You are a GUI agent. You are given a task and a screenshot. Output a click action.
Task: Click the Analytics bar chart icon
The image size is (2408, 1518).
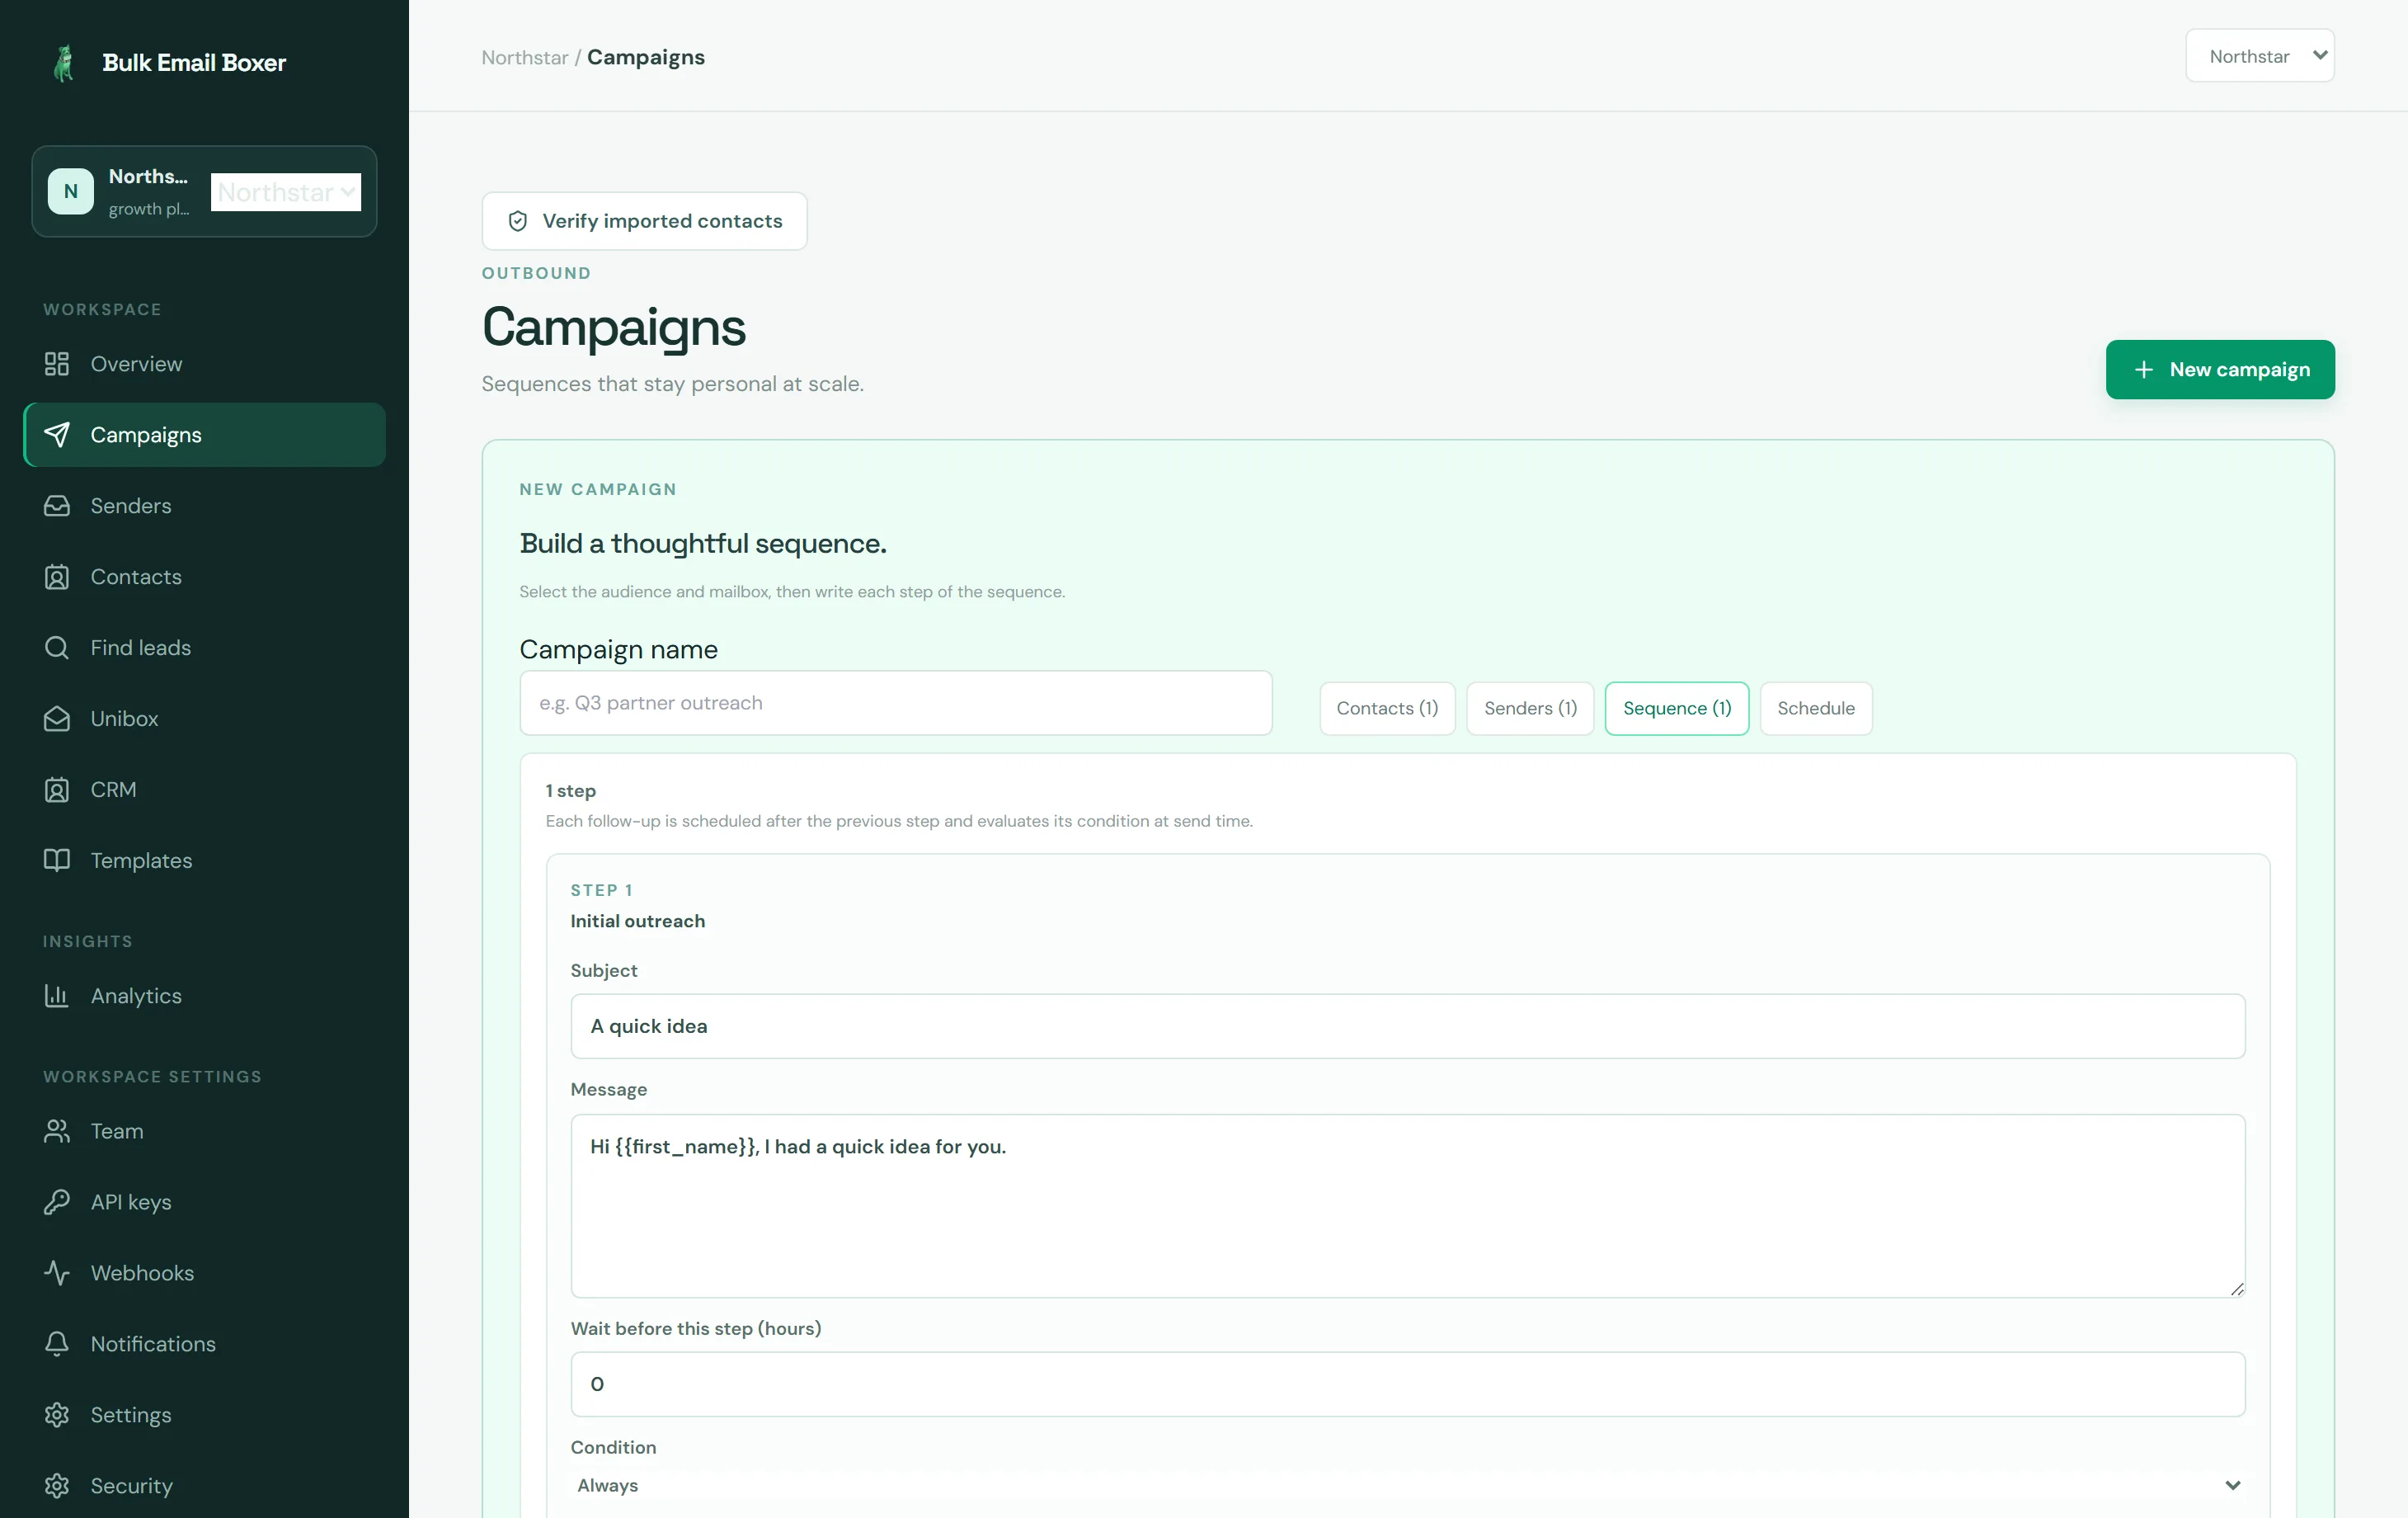coord(57,996)
